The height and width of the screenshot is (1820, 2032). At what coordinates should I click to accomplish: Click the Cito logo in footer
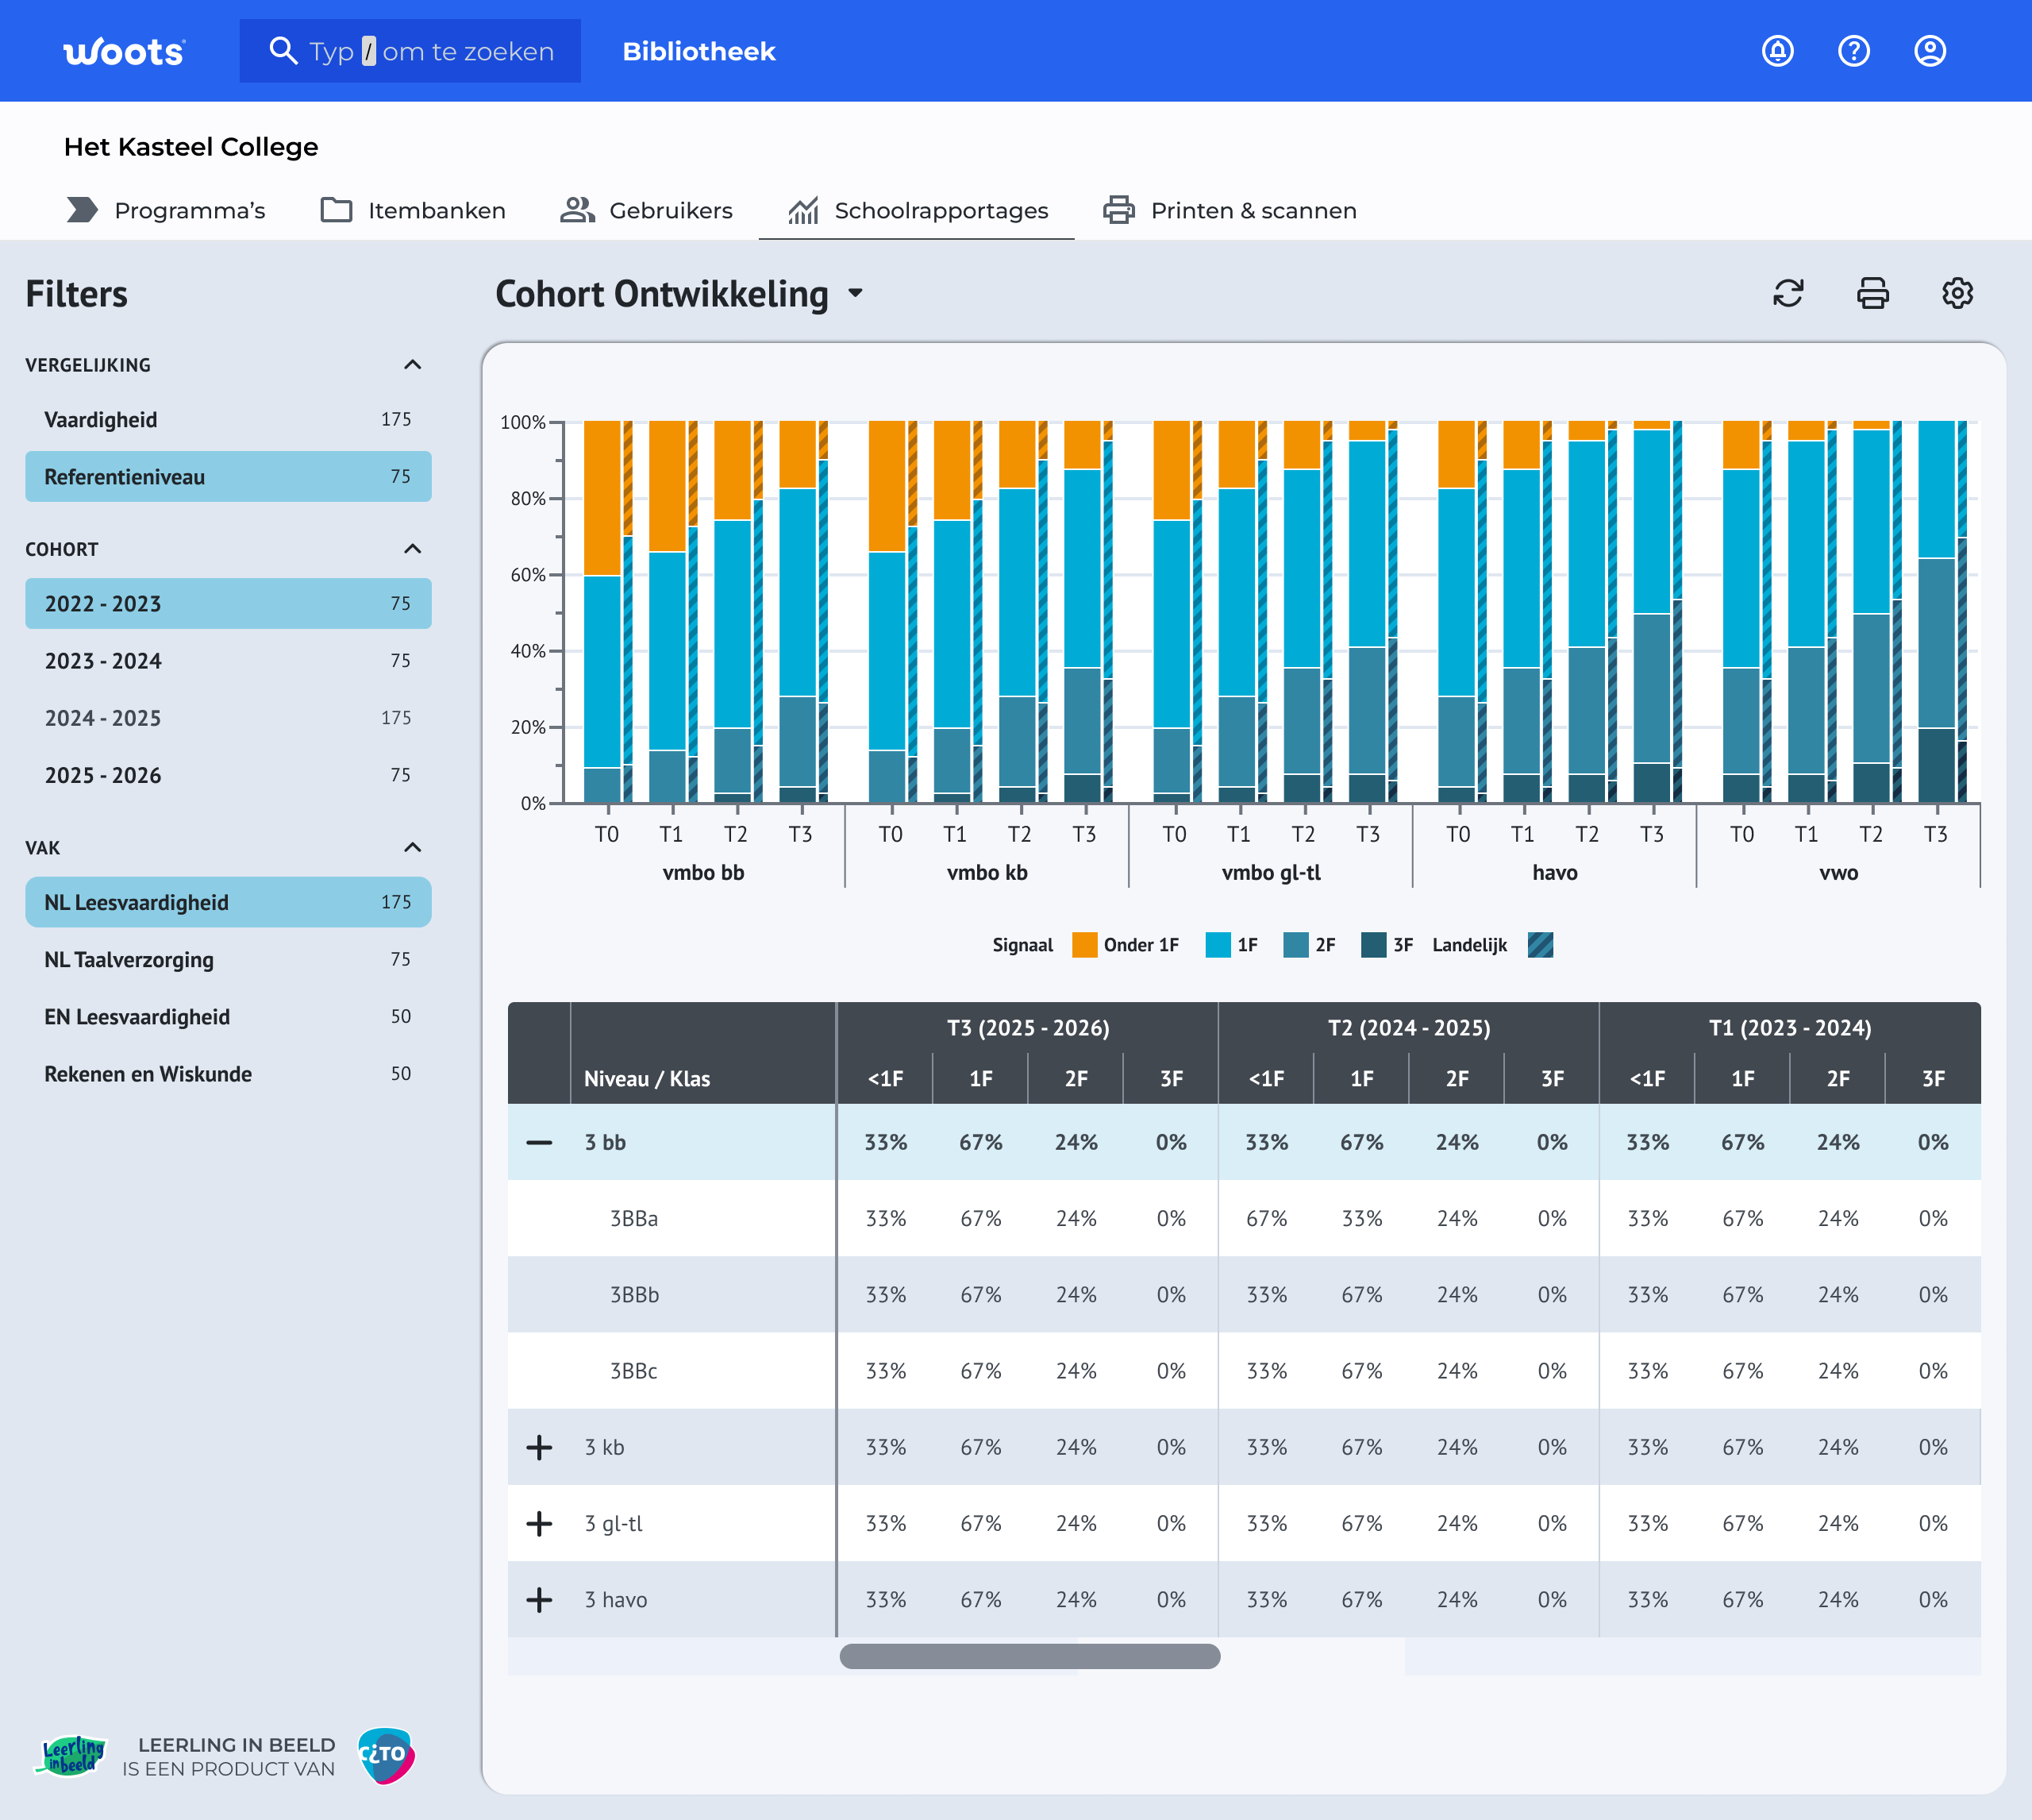point(386,1756)
